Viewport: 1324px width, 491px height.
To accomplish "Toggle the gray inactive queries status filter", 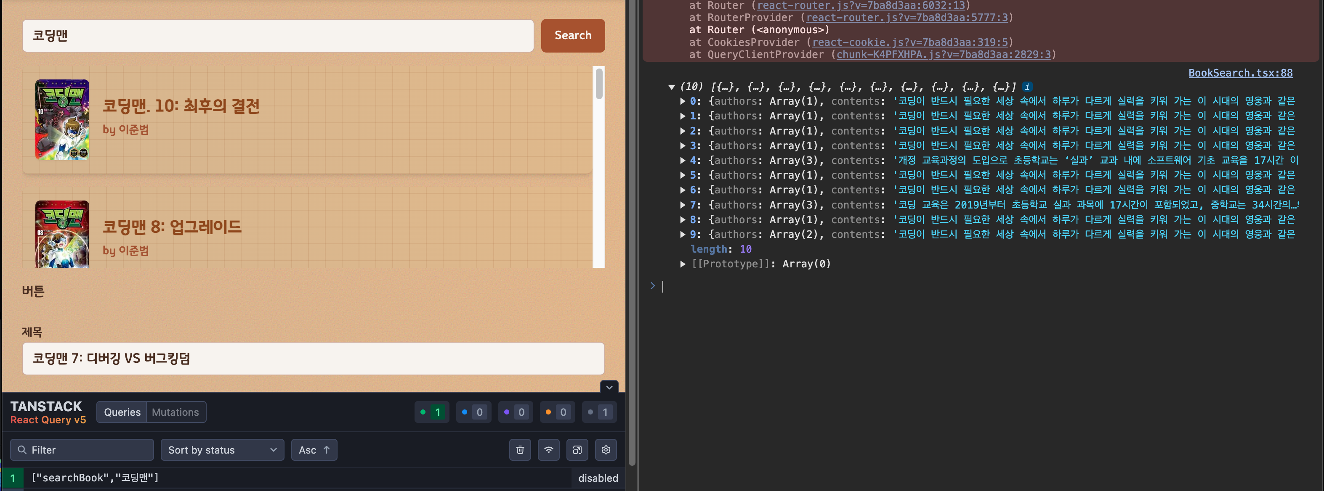I will click(599, 412).
